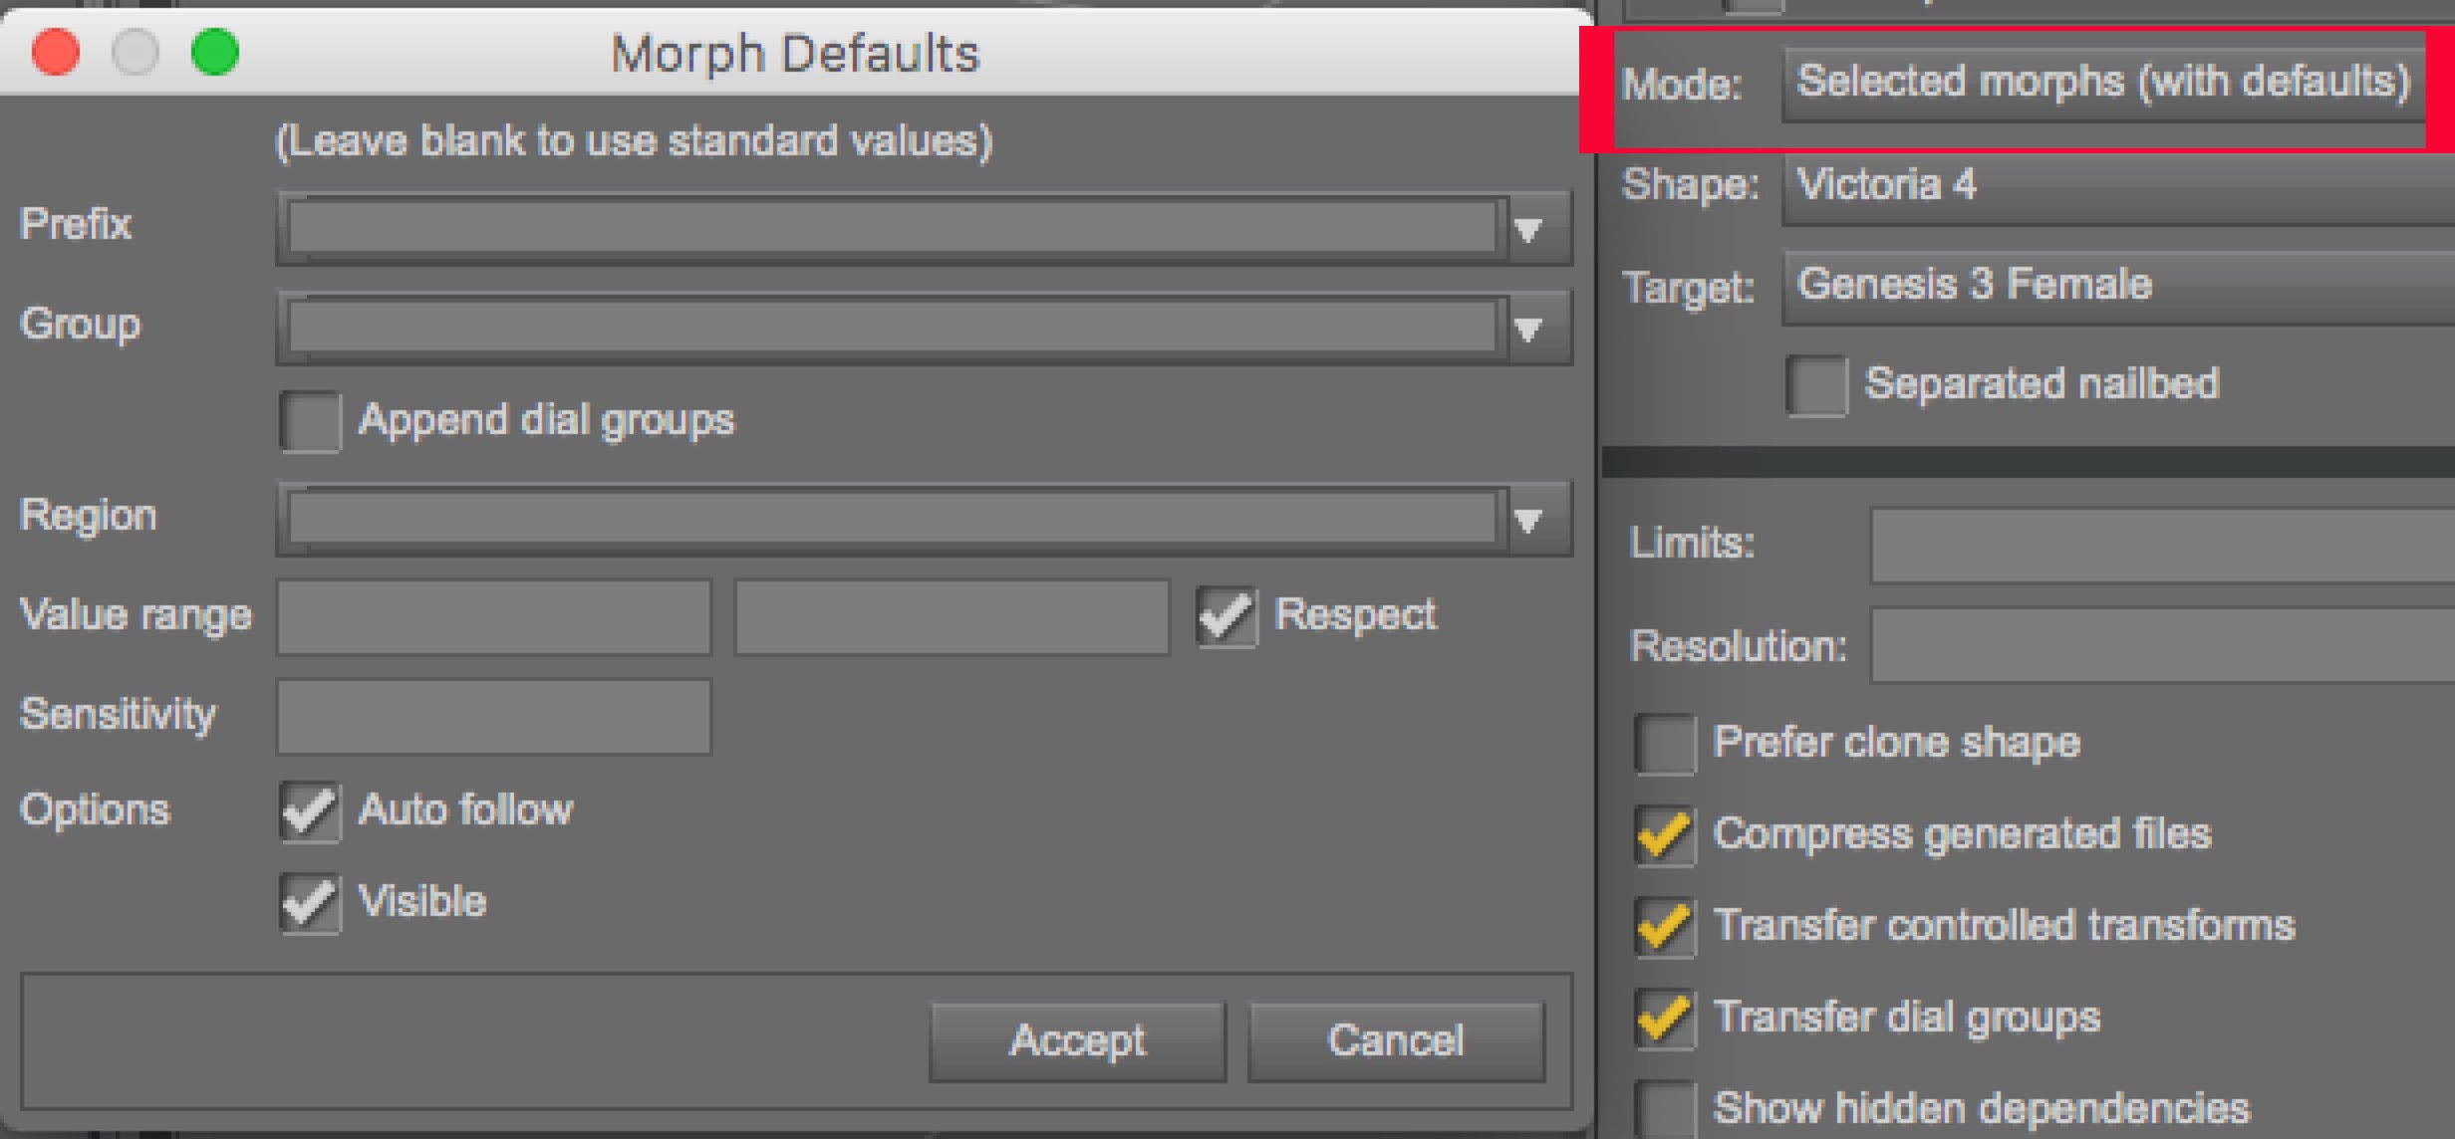Screen dimensions: 2455x1139
Task: Click the Sensitivity input field
Action: (x=493, y=716)
